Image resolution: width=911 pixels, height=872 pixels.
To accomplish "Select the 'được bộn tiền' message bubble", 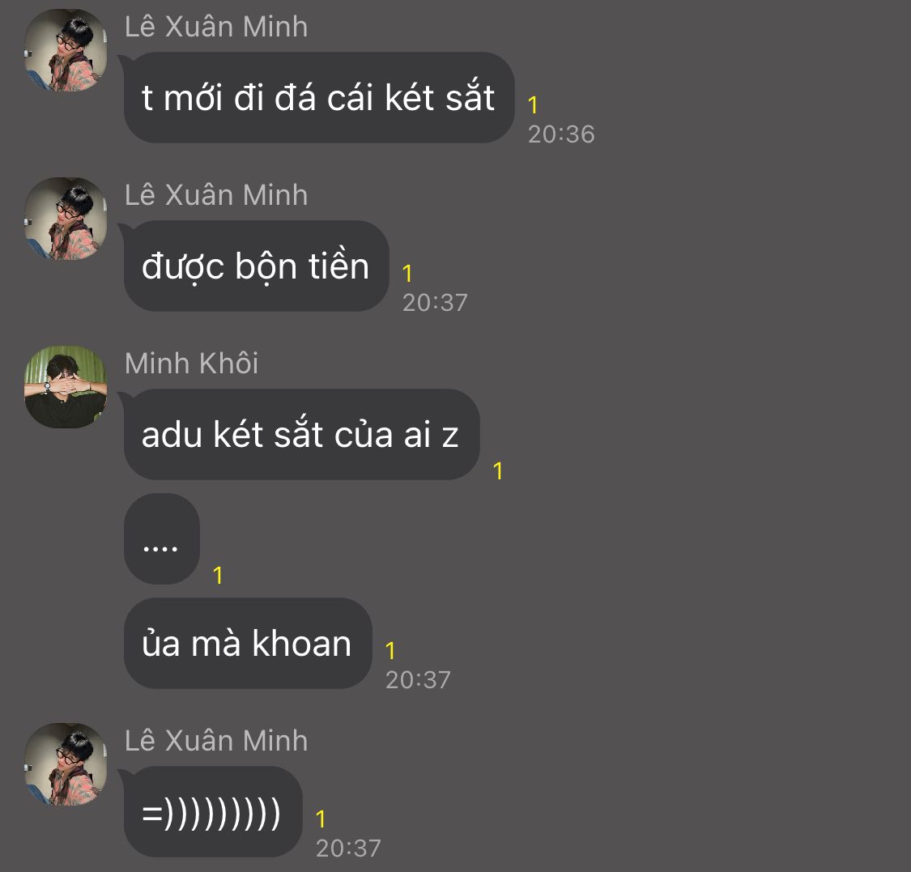I will click(256, 266).
